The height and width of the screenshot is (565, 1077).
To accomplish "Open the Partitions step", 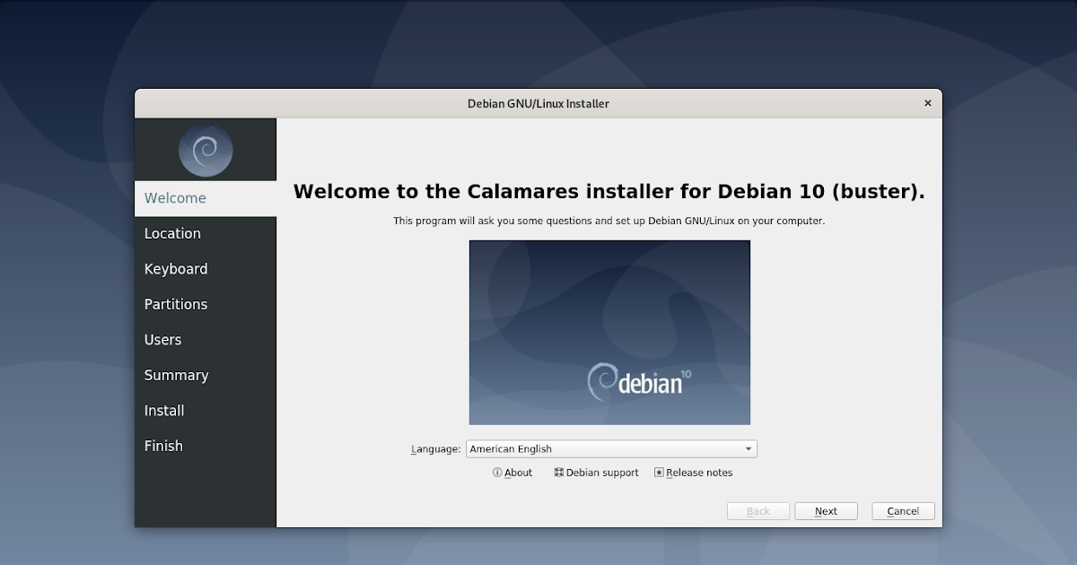I will [176, 304].
